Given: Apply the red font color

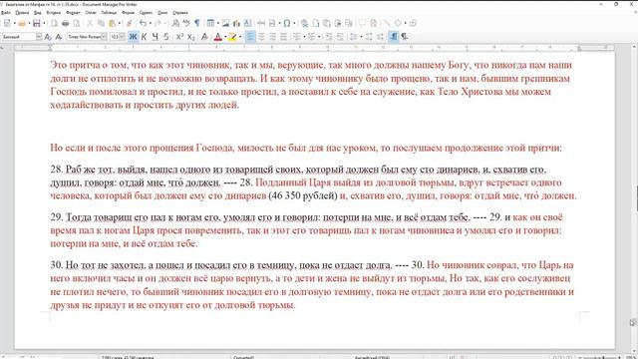Looking at the screenshot, I should (217, 37).
